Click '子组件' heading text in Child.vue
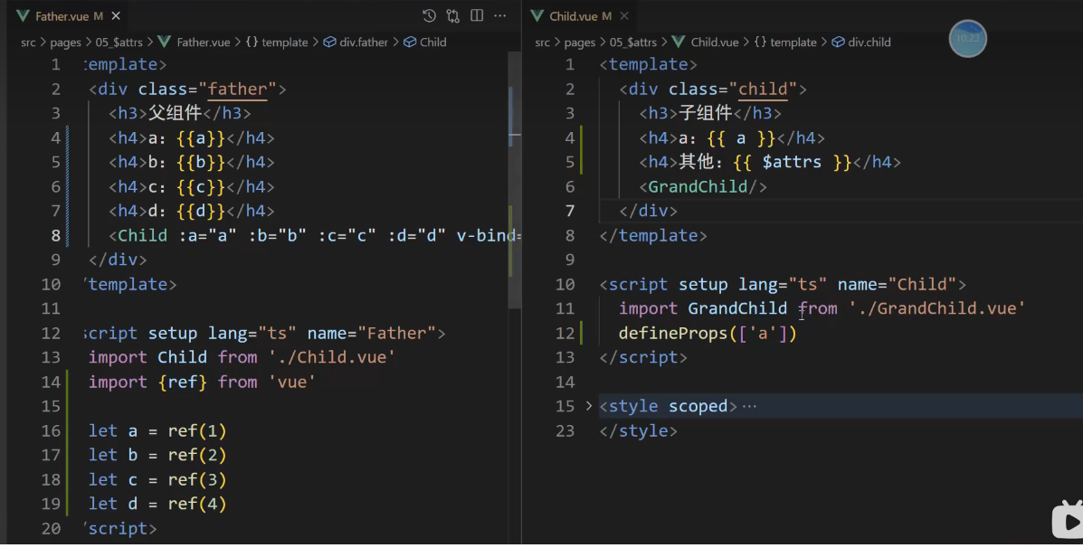Screen dimensions: 1083x548 tap(706, 113)
